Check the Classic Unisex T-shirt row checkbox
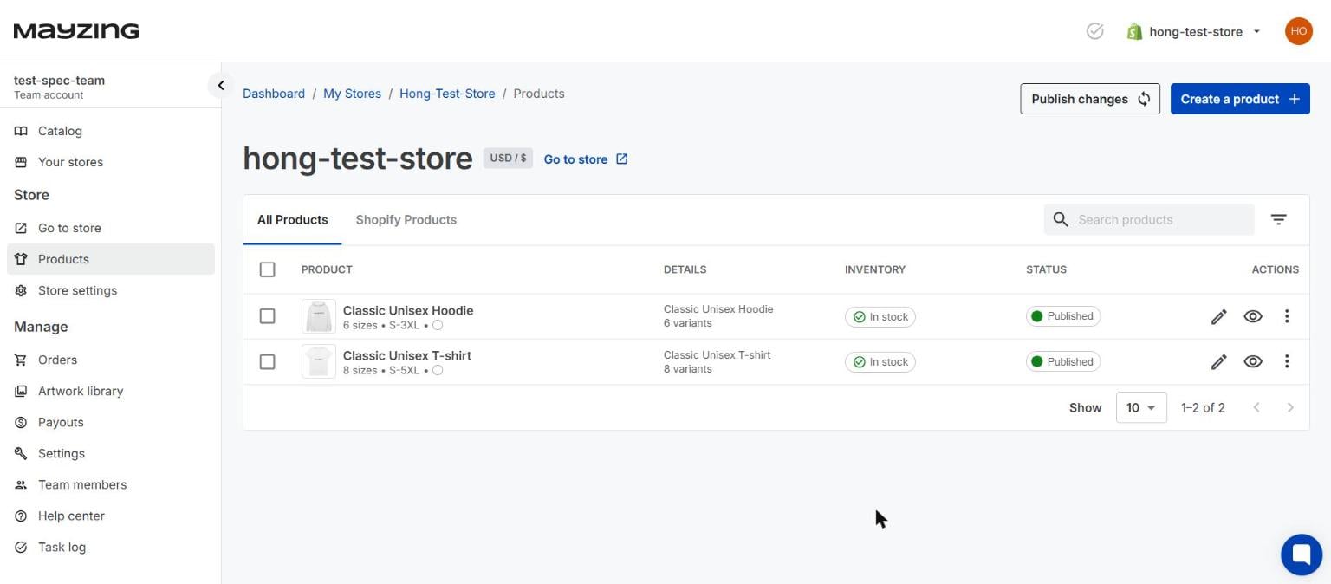This screenshot has height=584, width=1331. [x=267, y=361]
